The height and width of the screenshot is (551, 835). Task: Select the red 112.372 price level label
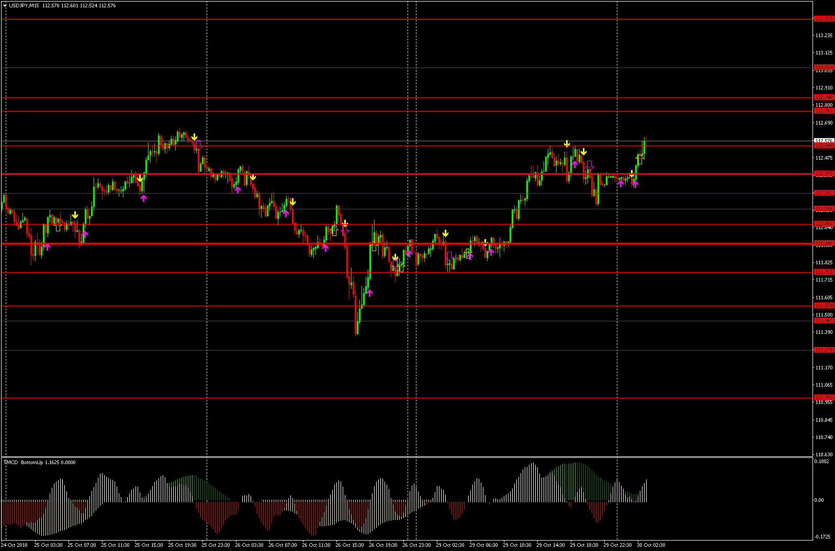[823, 174]
